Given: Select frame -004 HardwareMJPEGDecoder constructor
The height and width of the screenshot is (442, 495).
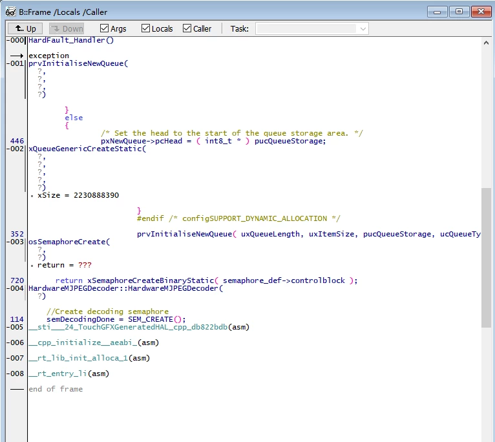Looking at the screenshot, I should point(125,288).
